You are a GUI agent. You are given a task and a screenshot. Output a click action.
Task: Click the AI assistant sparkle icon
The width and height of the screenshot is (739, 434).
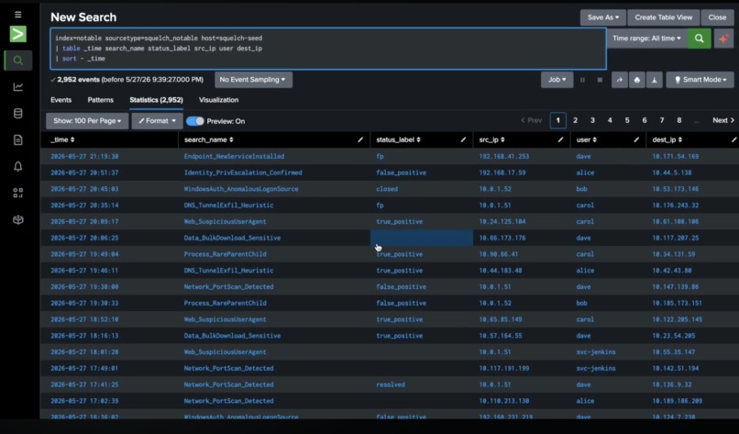723,39
